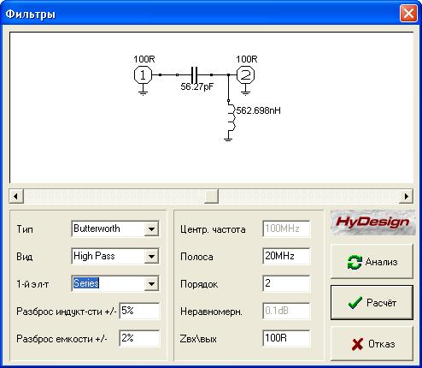Expand the Тип Butterworth dropdown
Screen dimensions: 422x368
point(151,229)
